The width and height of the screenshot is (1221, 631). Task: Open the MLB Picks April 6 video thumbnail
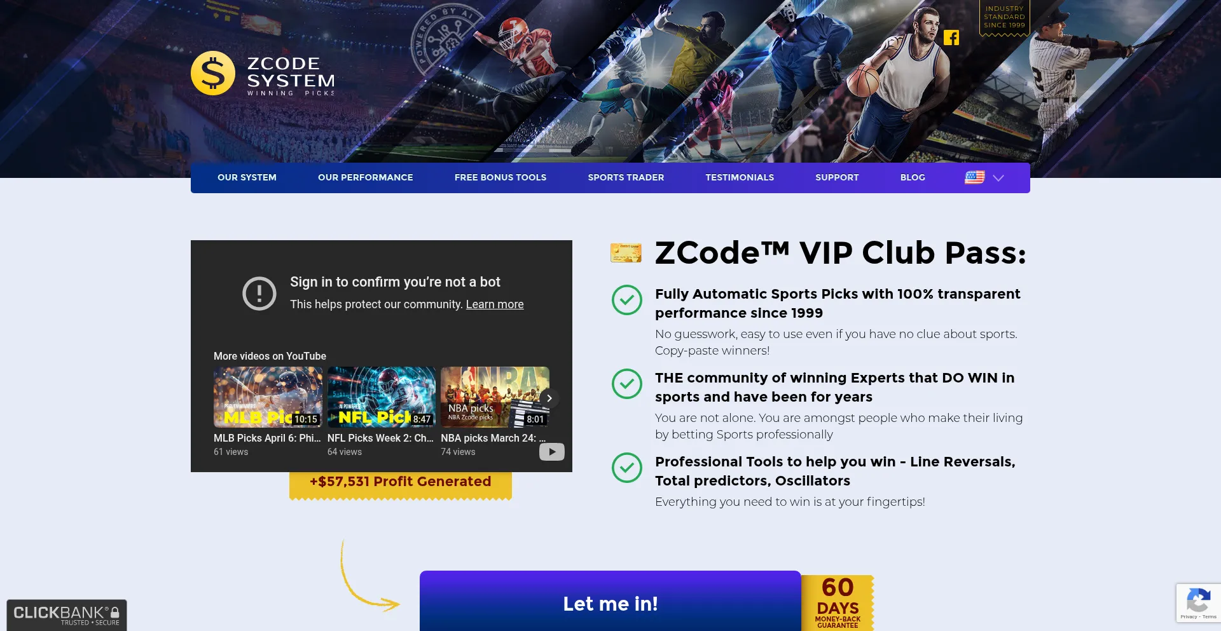pyautogui.click(x=268, y=397)
